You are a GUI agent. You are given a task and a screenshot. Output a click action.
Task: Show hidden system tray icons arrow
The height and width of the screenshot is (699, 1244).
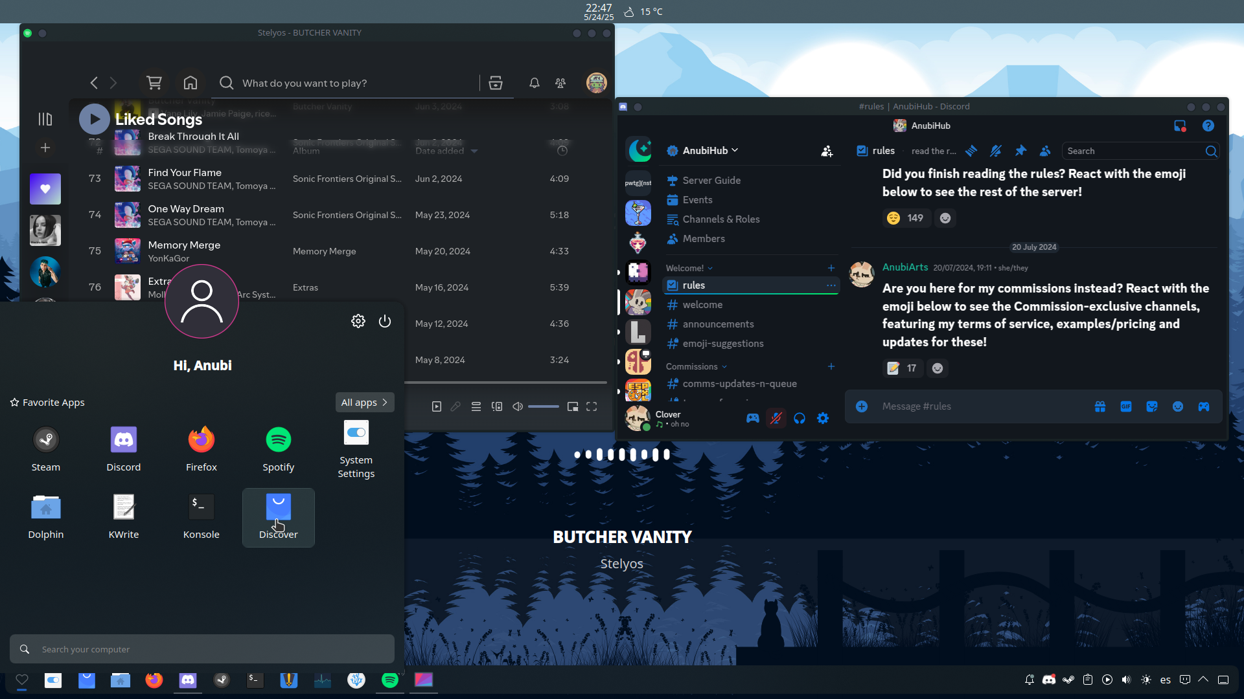[x=1203, y=680]
